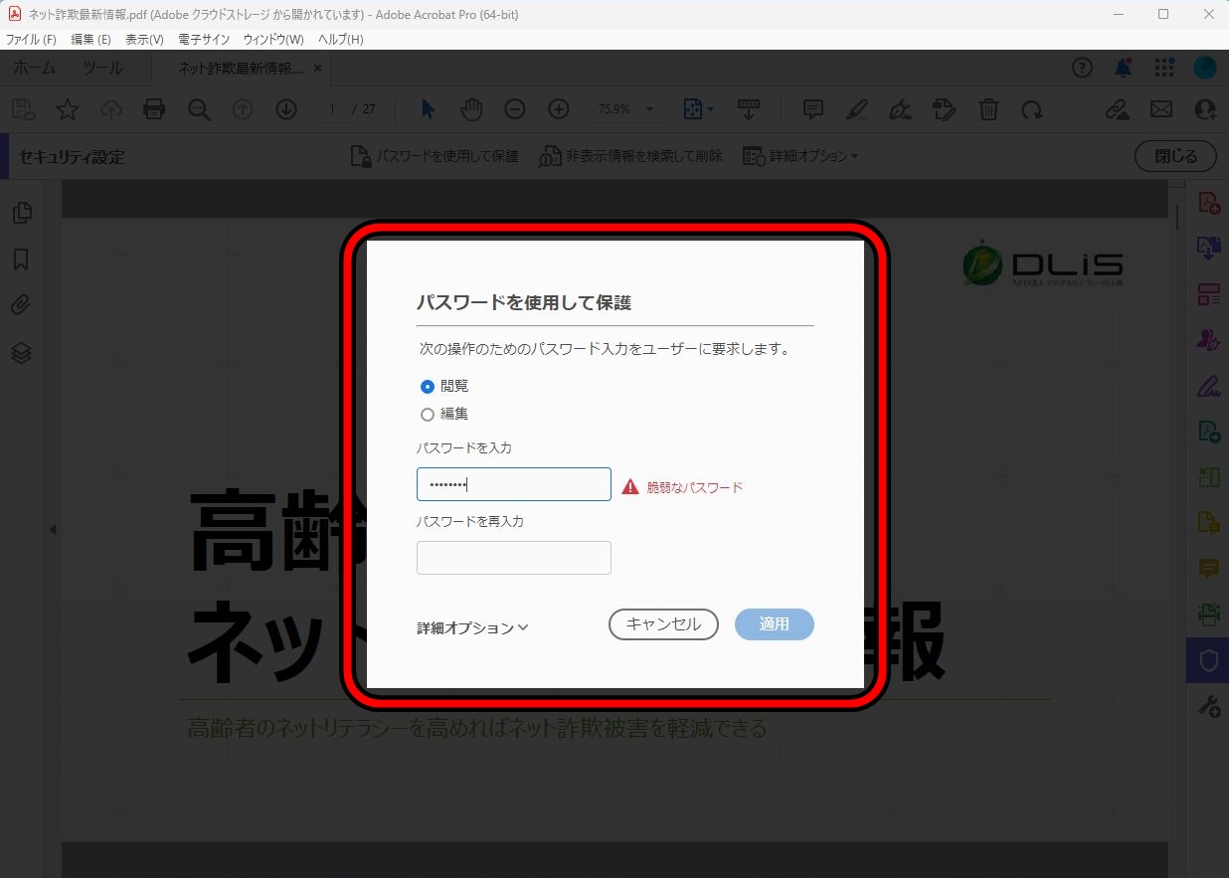The image size is (1229, 878).
Task: Expand 詳細オプション in the password dialog
Action: pyautogui.click(x=471, y=627)
